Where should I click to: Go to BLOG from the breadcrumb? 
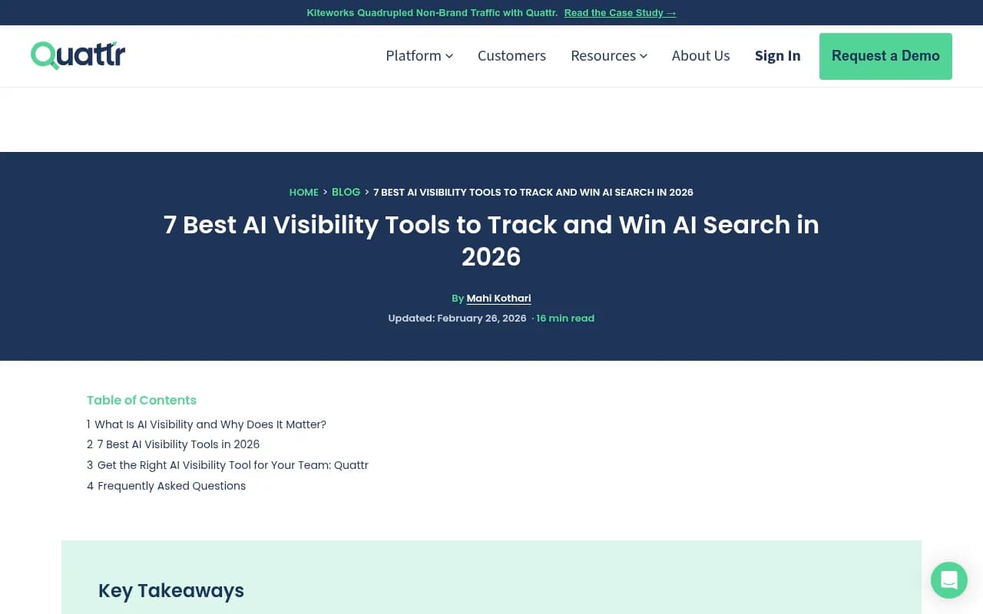pos(346,192)
